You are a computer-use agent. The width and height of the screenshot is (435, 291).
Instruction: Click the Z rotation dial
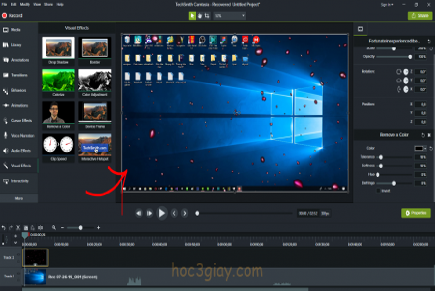click(406, 72)
